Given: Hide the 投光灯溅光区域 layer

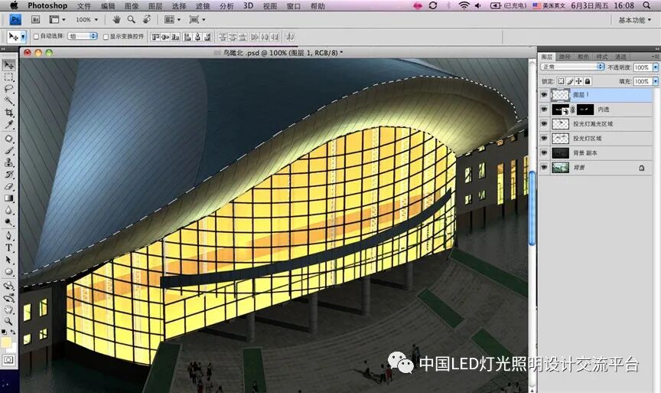Looking at the screenshot, I should coord(544,123).
